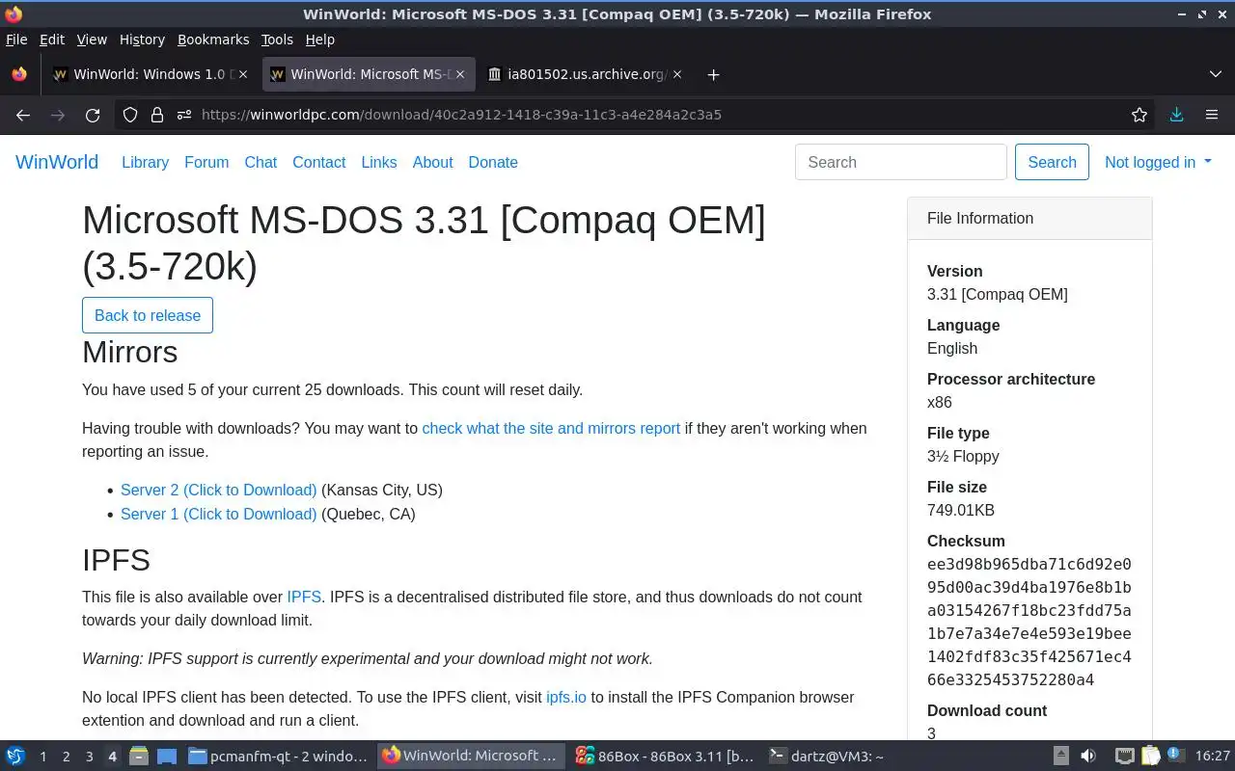1235x771 pixels.
Task: Download from Server 1 Quebec
Action: [x=218, y=514]
